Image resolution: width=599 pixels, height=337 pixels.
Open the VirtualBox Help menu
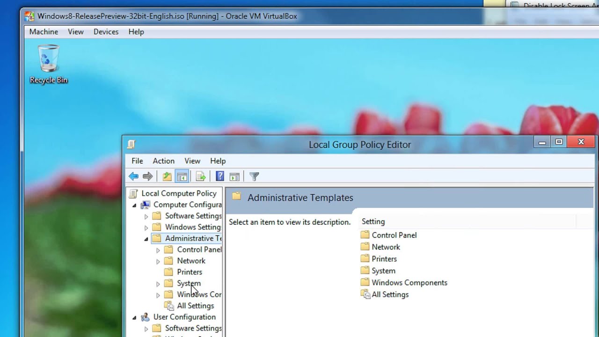(x=136, y=32)
